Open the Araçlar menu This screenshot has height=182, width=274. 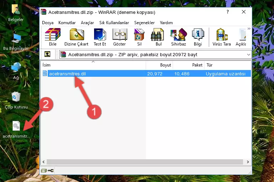87,23
